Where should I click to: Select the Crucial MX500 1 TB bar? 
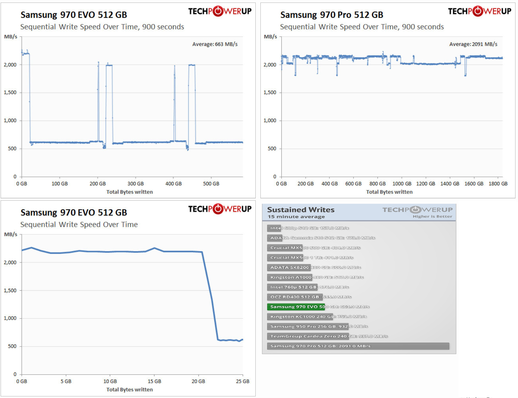[x=285, y=257]
